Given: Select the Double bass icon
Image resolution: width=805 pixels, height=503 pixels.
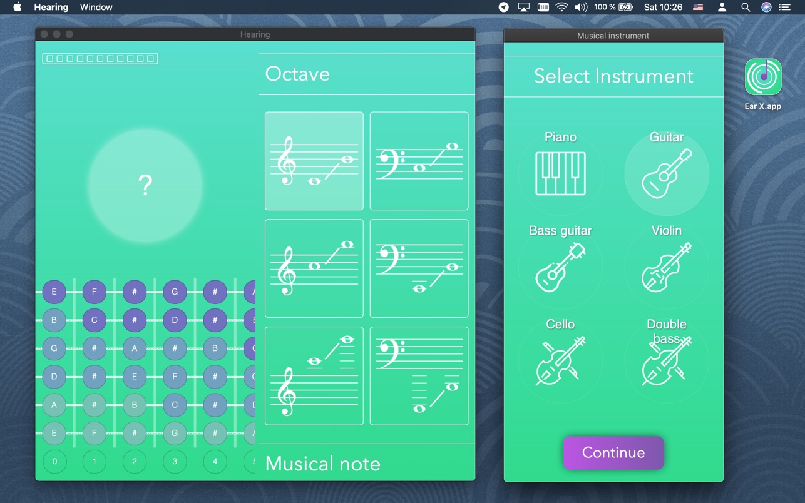Looking at the screenshot, I should (x=667, y=362).
